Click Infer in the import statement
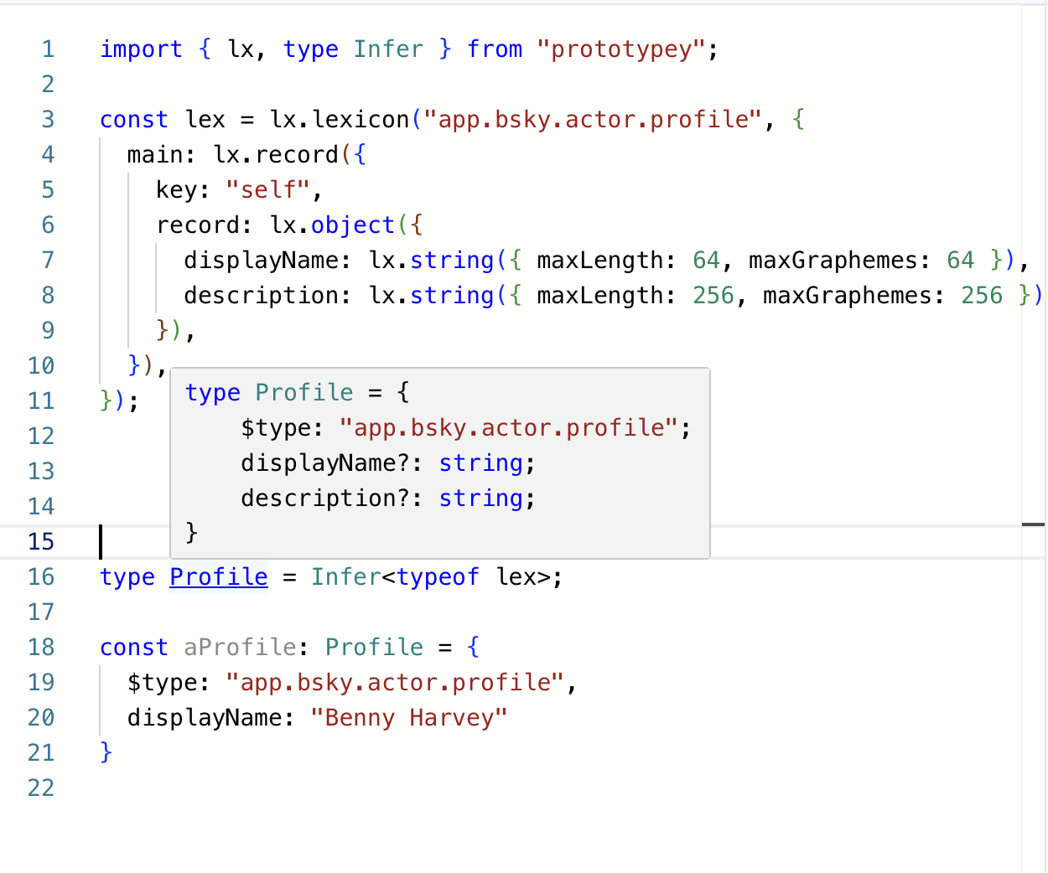Image resolution: width=1048 pixels, height=873 pixels. click(388, 49)
